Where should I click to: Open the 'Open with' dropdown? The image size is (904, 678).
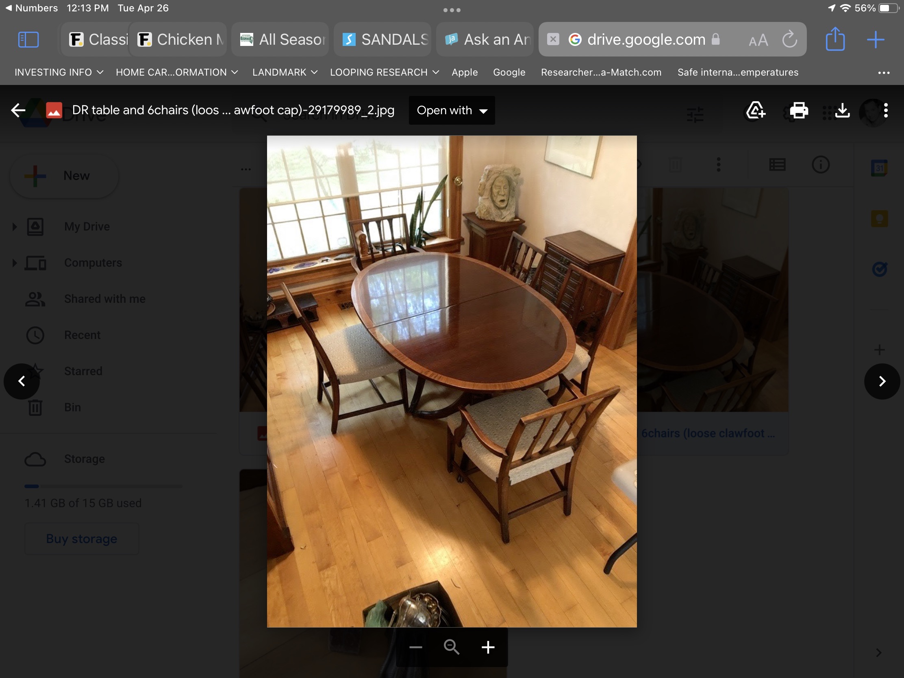452,110
